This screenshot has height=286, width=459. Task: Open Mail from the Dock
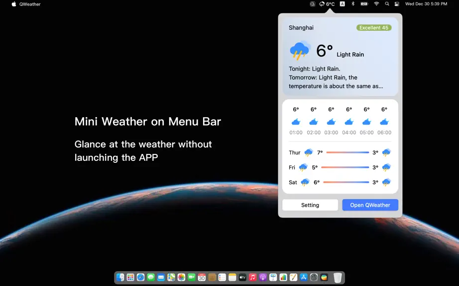pyautogui.click(x=161, y=277)
